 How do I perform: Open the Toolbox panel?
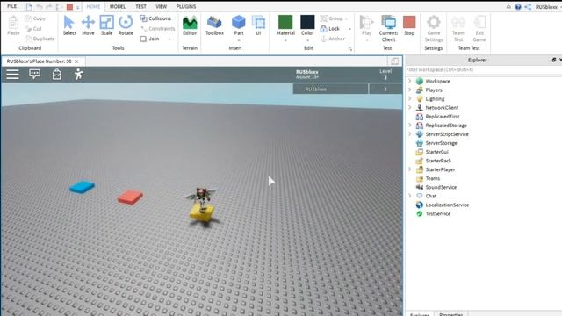click(x=214, y=25)
